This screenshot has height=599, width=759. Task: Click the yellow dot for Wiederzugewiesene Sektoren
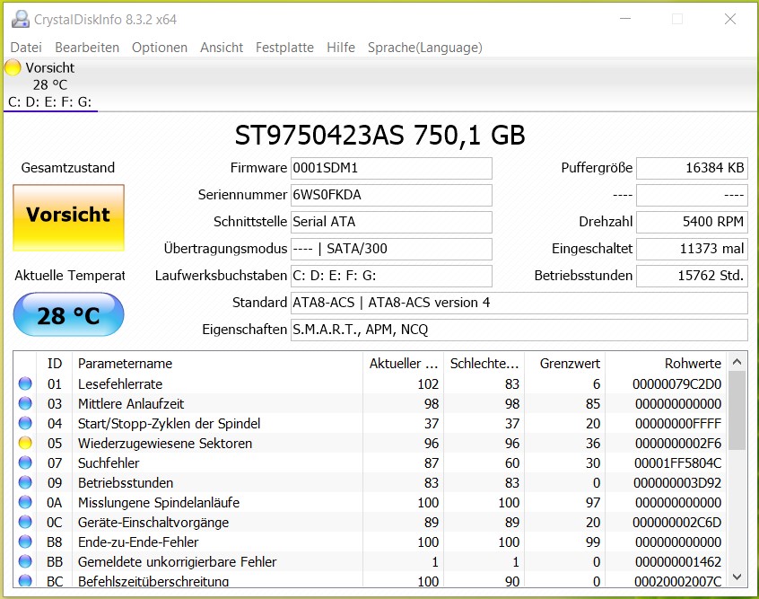25,443
